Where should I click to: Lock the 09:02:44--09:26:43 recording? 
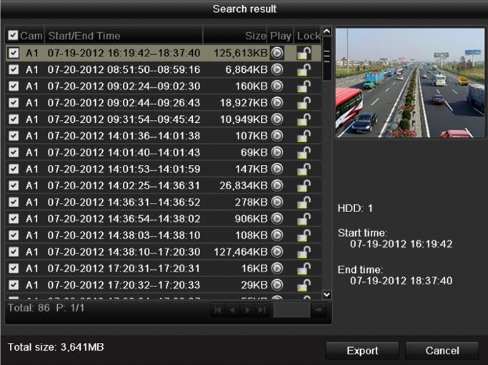tap(304, 103)
